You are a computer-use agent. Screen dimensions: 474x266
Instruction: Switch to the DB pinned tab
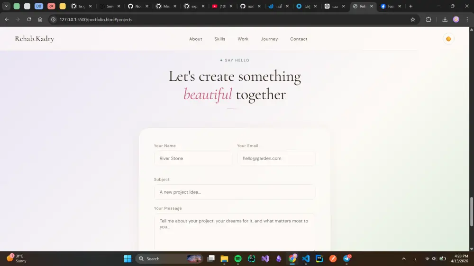click(39, 6)
